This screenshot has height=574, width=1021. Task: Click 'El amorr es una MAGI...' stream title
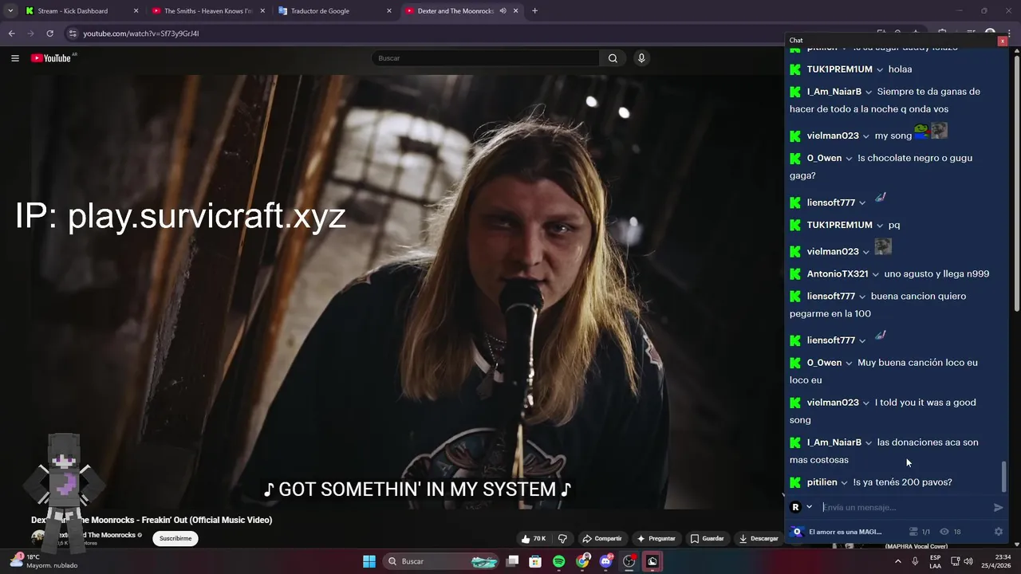[845, 532]
